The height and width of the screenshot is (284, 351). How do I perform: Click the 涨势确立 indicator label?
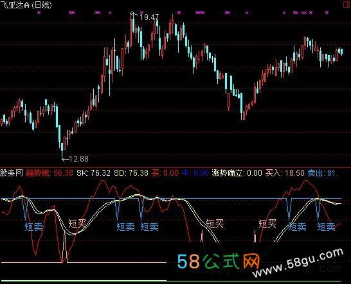coord(227,173)
